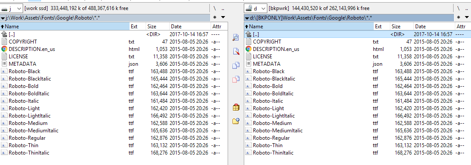Sort left panel by Name column
The height and width of the screenshot is (165, 471).
coord(65,27)
